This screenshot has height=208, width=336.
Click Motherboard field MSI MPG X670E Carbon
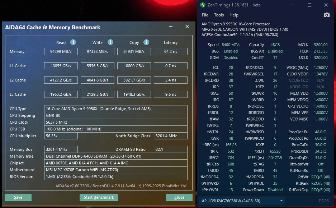pos(116,170)
